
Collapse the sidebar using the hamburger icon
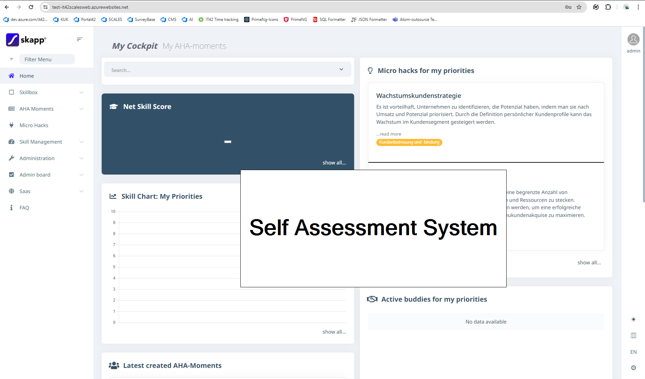click(x=80, y=39)
